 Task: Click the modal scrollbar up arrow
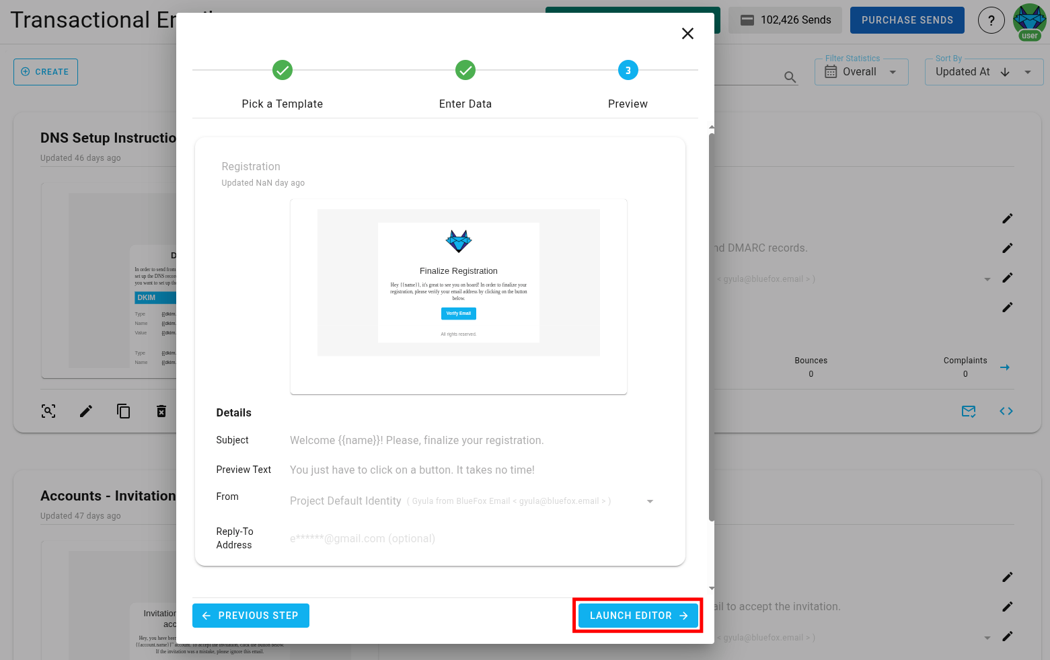(711, 126)
